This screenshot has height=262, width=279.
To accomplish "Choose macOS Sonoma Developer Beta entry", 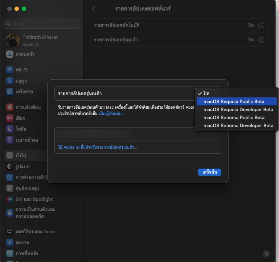I will [238, 125].
